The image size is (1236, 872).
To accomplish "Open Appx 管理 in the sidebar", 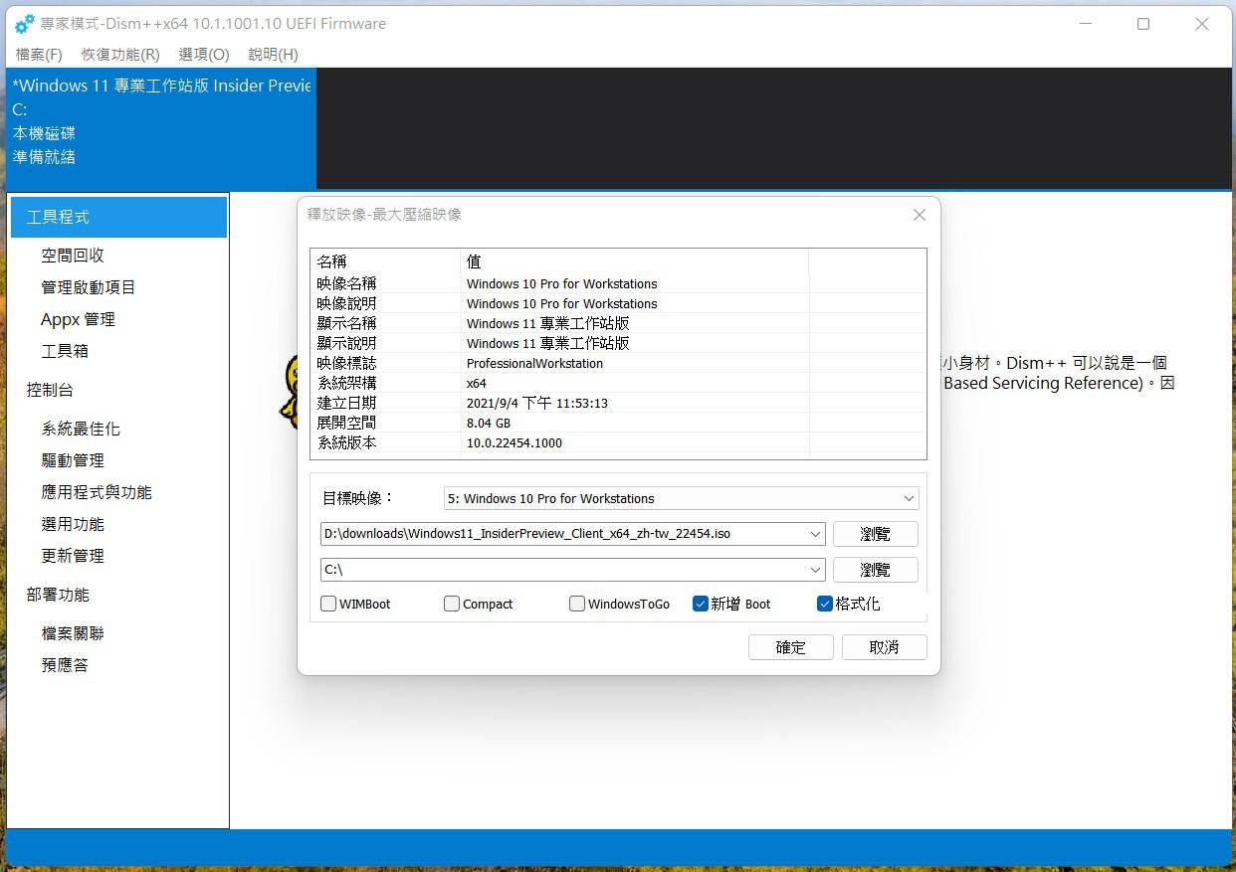I will (79, 319).
